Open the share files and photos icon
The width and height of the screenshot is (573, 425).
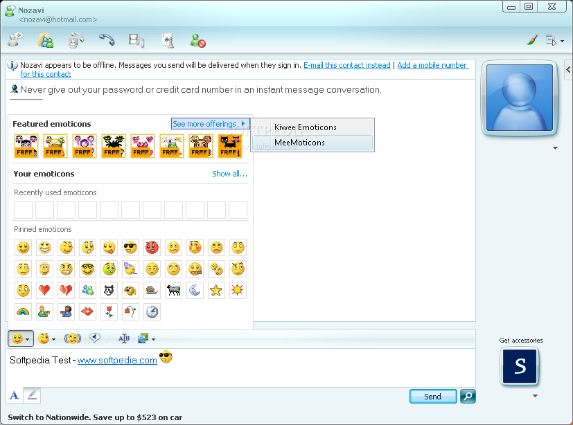point(46,40)
